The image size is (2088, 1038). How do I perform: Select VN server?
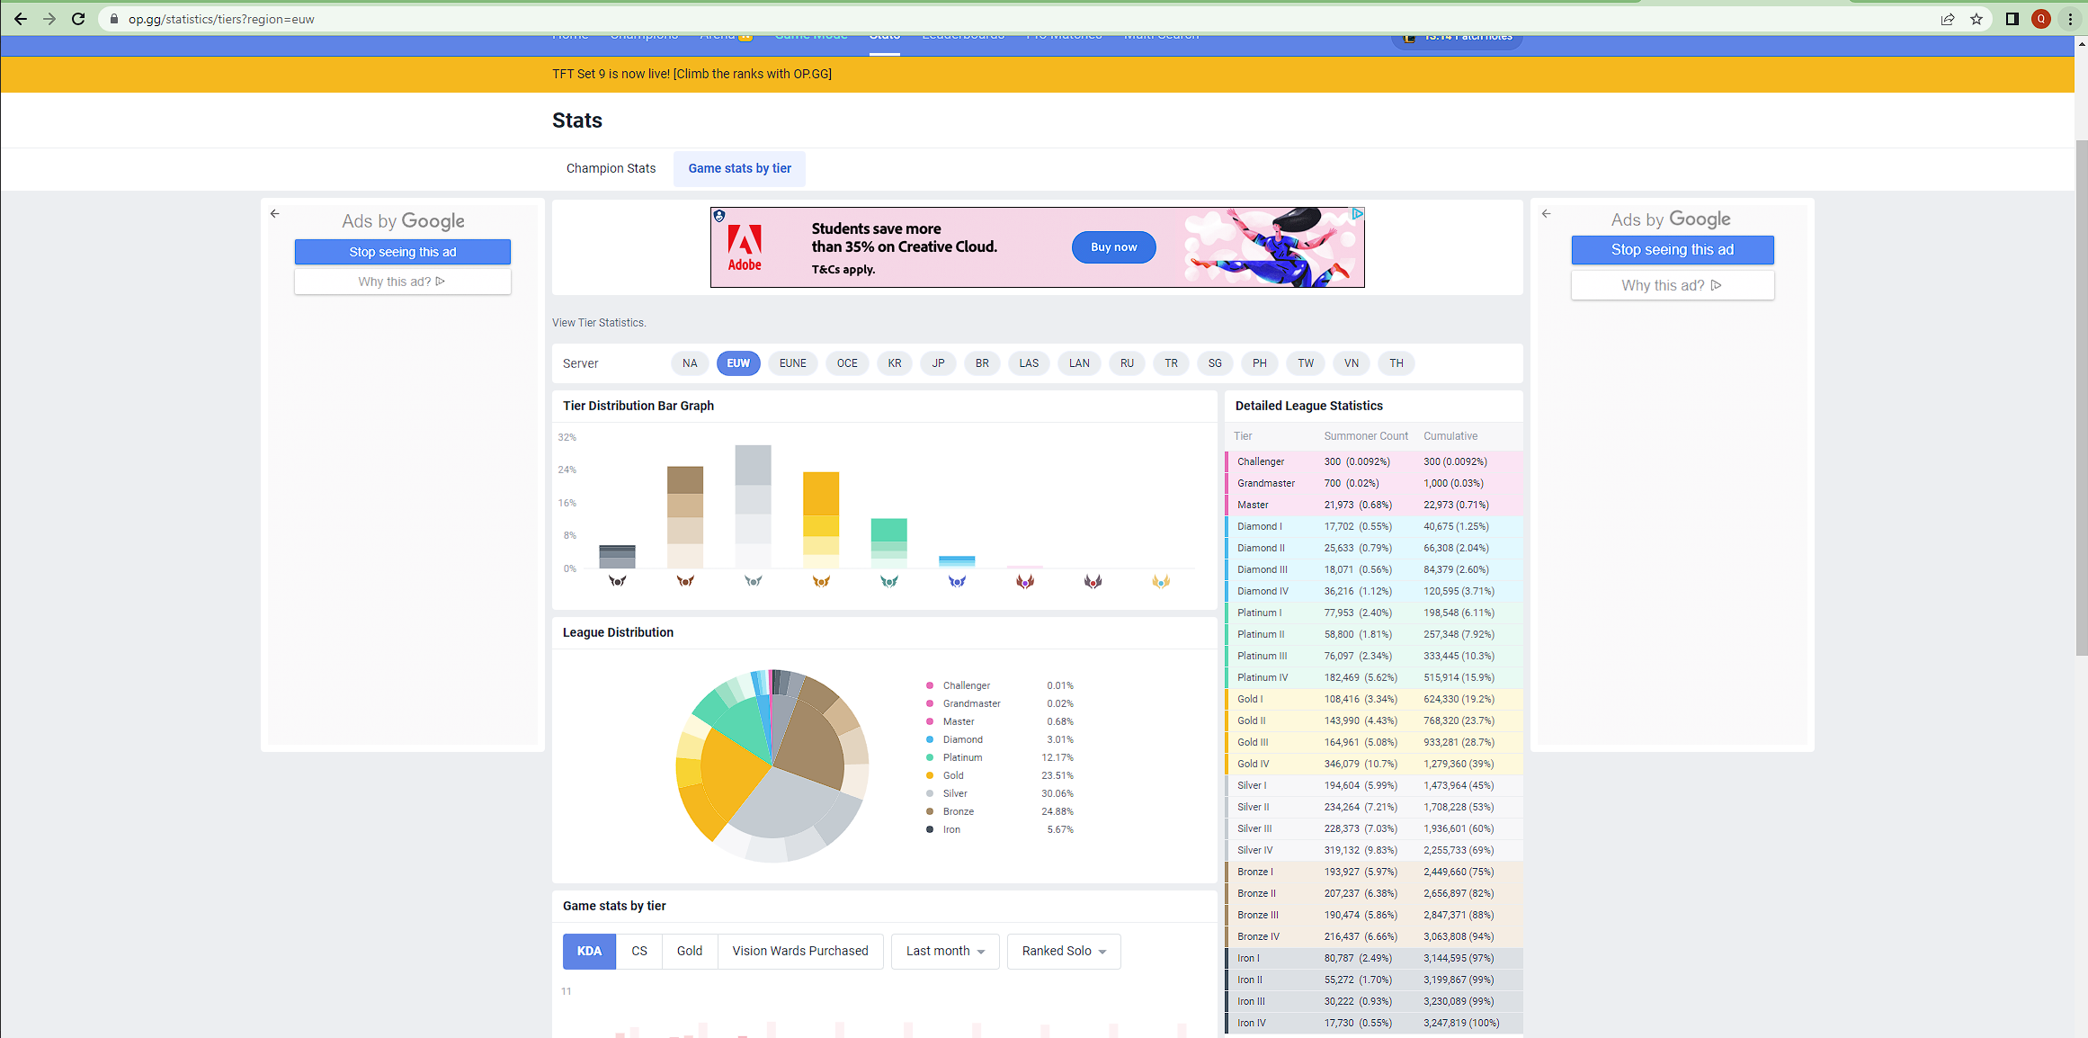point(1352,363)
